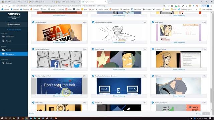Open Dashboard from the Sophos sidebar
The image size is (214, 120).
pyautogui.click(x=14, y=37)
